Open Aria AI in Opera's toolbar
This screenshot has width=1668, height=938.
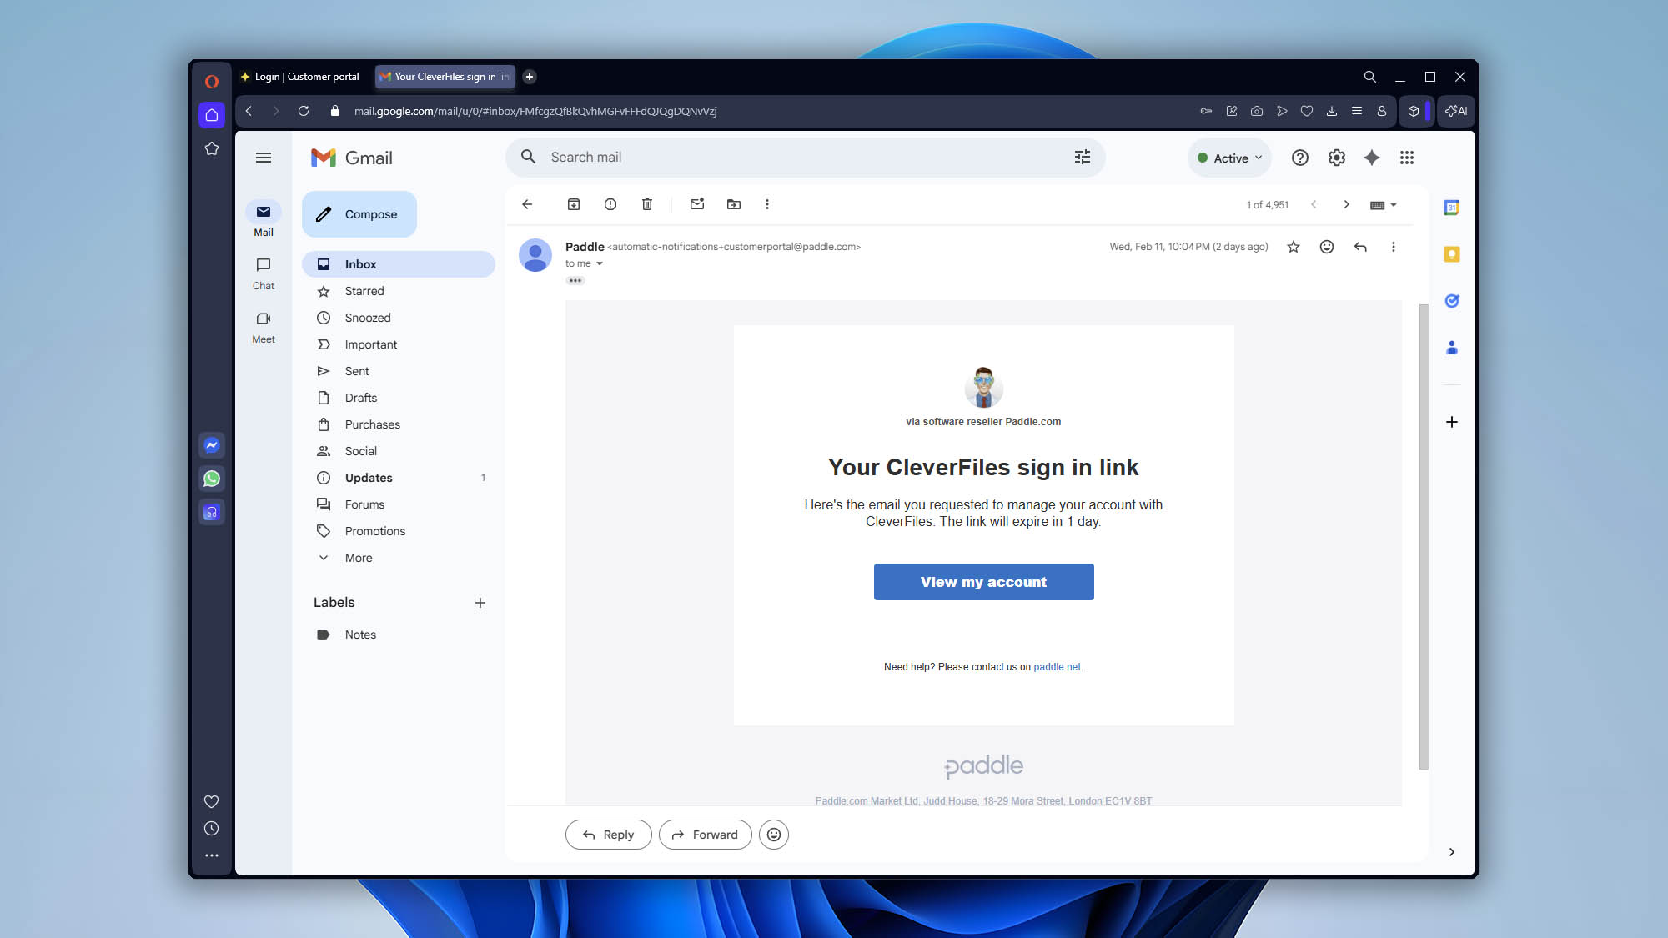click(1455, 111)
